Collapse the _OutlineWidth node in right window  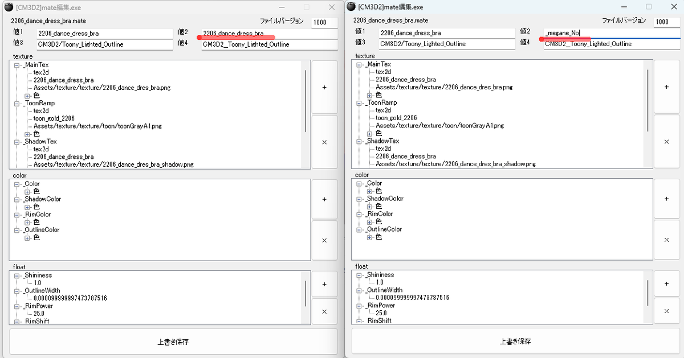tap(359, 290)
